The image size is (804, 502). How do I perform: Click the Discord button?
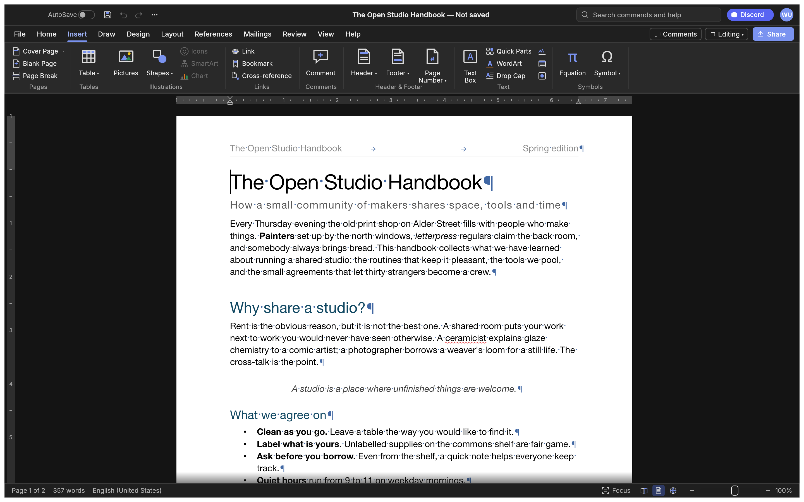point(750,15)
